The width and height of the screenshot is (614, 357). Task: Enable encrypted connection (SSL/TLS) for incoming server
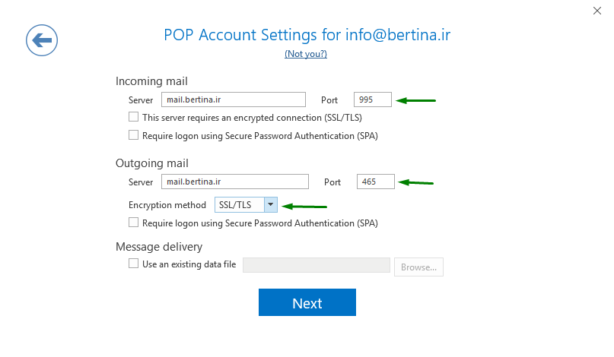tap(134, 117)
